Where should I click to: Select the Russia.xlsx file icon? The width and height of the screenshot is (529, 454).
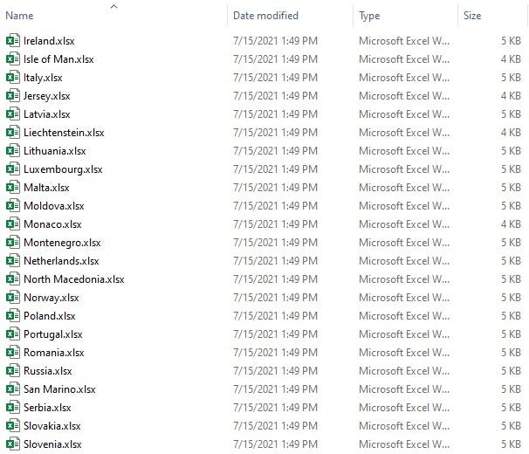point(13,371)
